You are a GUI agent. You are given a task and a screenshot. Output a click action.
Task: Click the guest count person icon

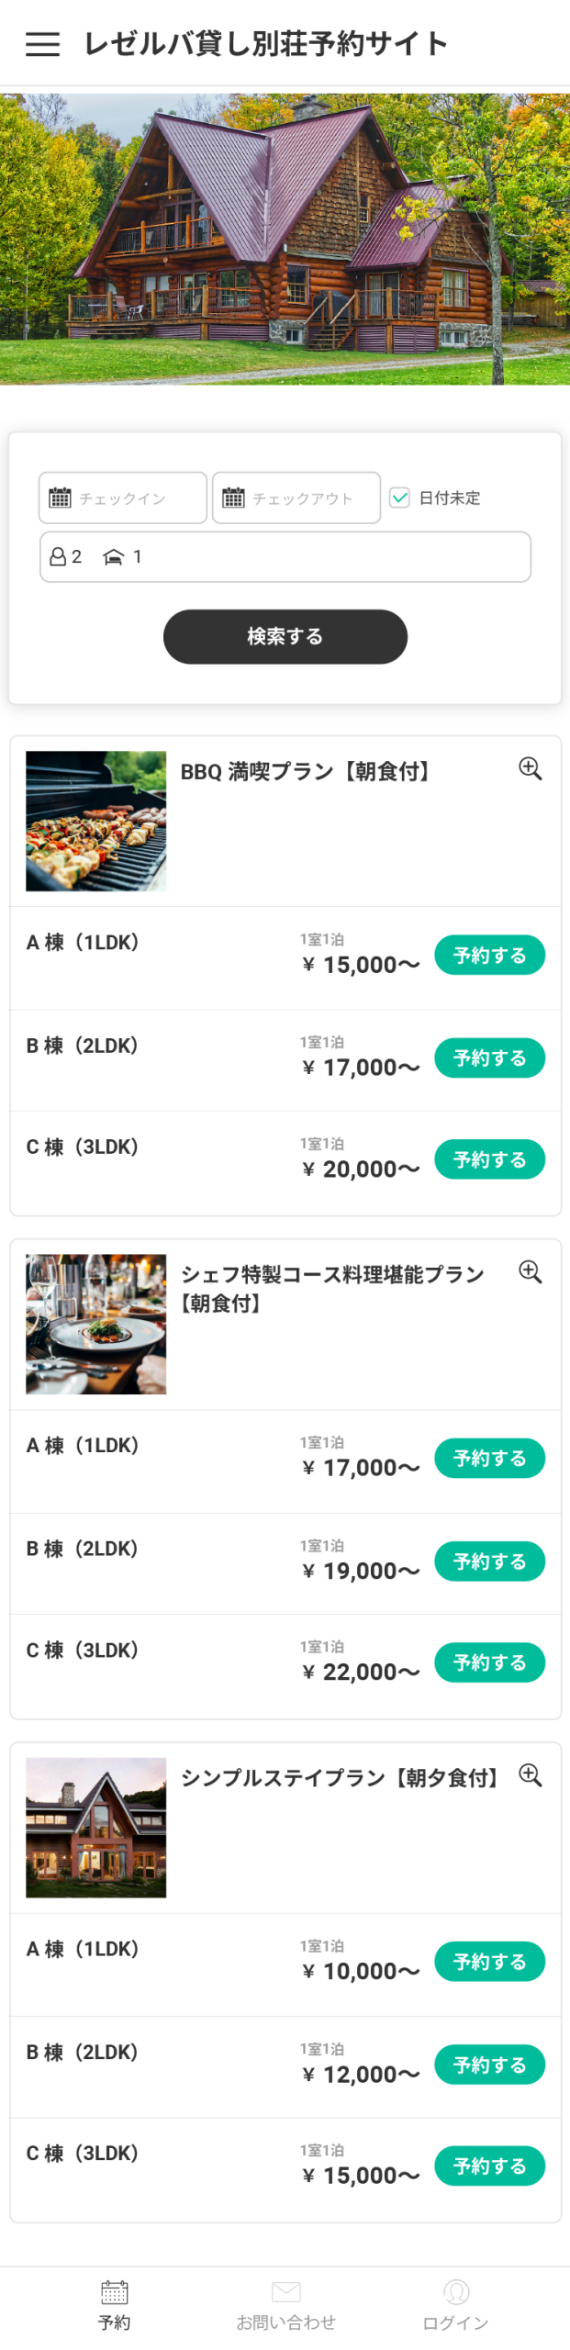58,556
